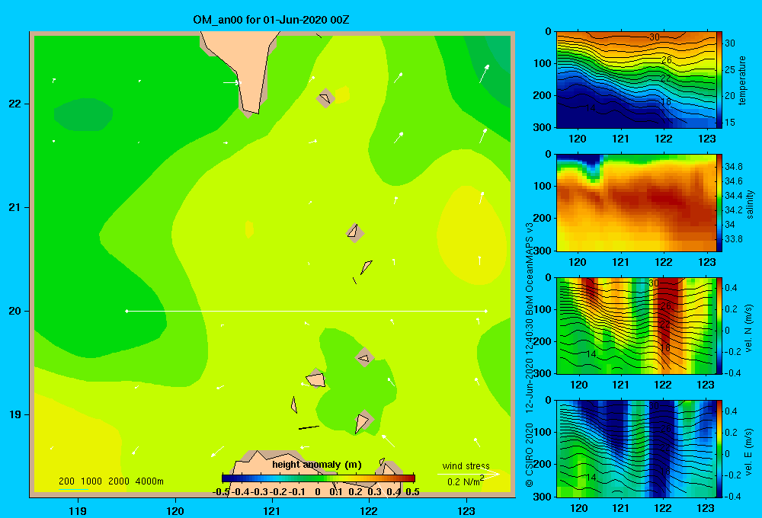Click the "vel. N (m/s)" label
This screenshot has width=762, height=518.
tap(748, 328)
